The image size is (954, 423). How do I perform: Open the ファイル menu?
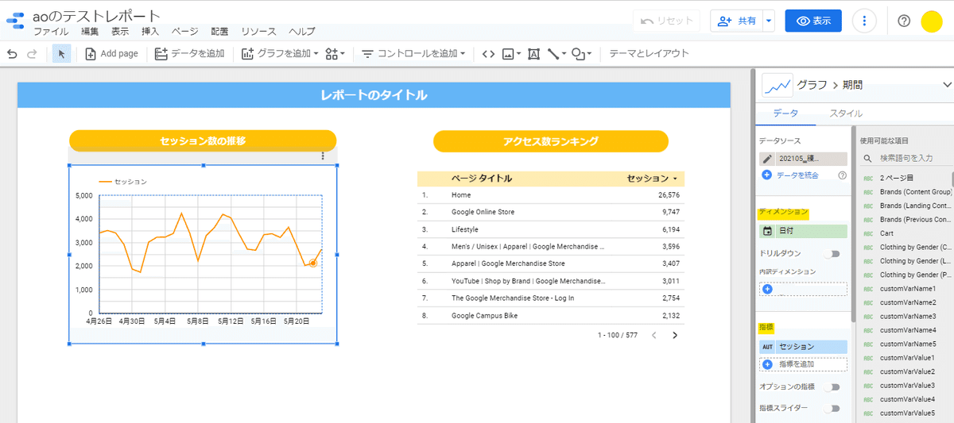(51, 32)
